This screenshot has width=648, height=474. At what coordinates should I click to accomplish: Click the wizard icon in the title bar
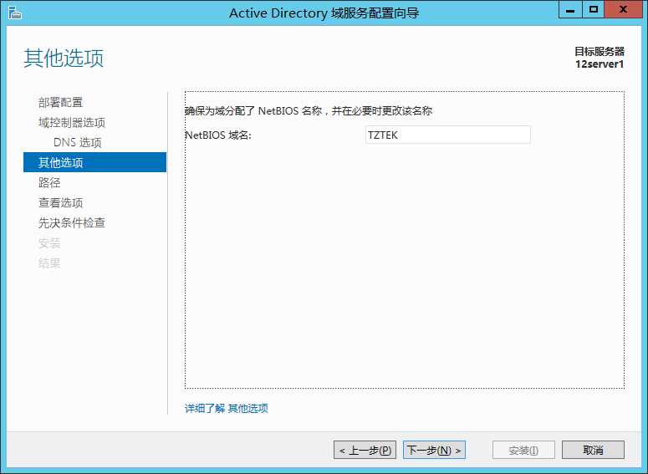15,13
